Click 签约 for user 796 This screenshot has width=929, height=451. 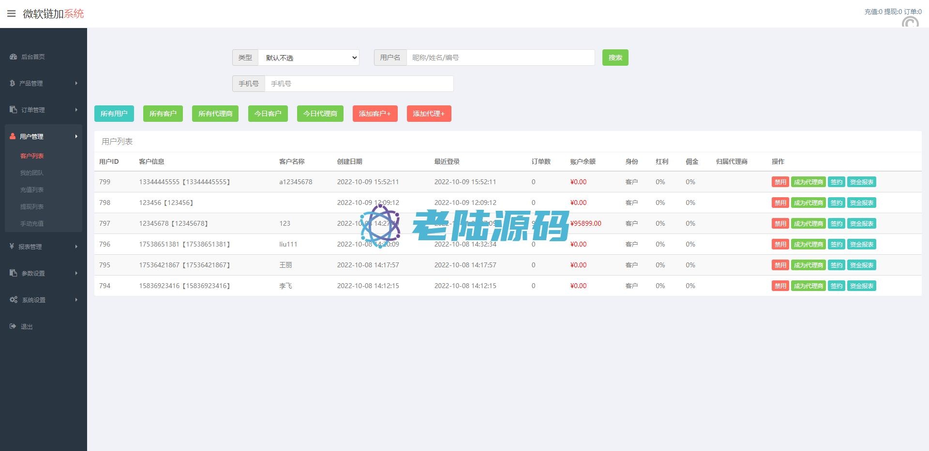click(x=837, y=244)
